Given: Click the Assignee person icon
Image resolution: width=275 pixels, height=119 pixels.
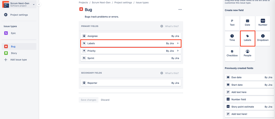Looking at the screenshot, I should [84, 36].
